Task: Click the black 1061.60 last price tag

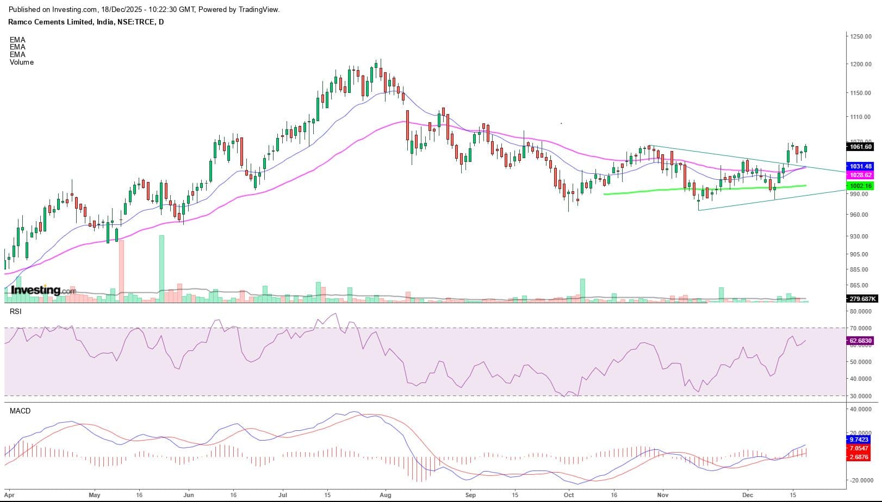Action: [860, 146]
